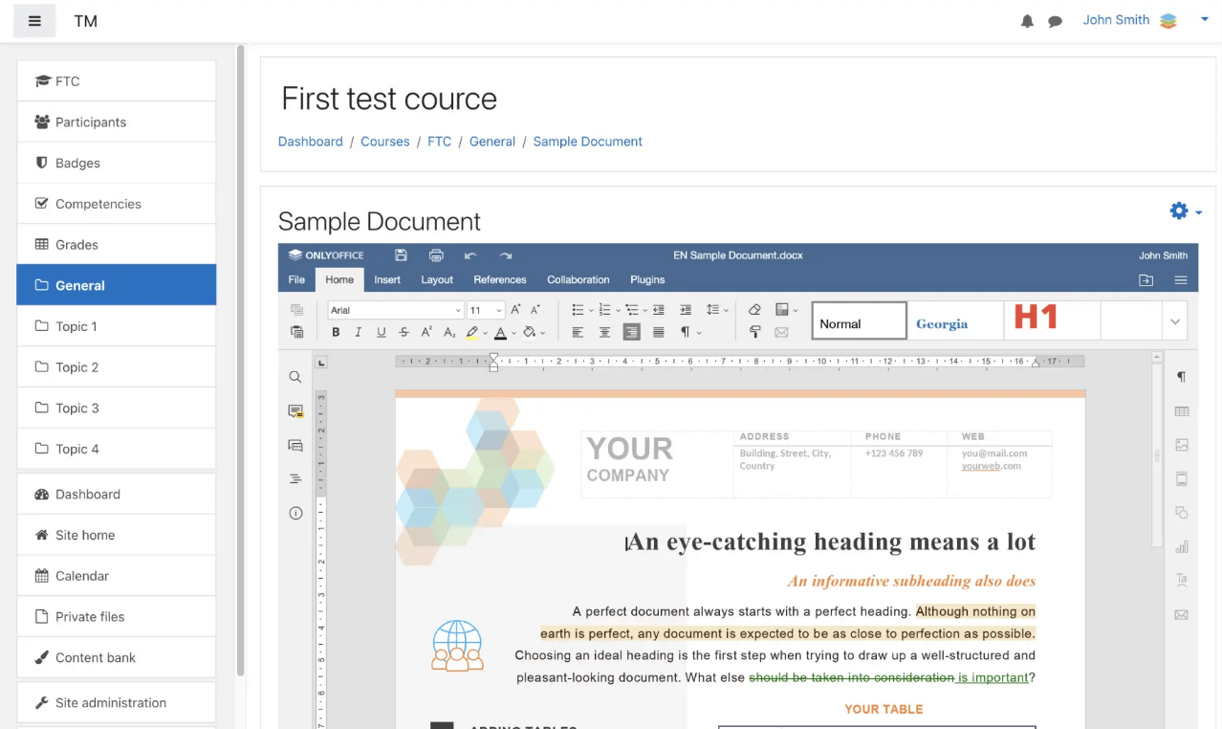
Task: Open image settings in right sidebar
Action: (x=1182, y=445)
